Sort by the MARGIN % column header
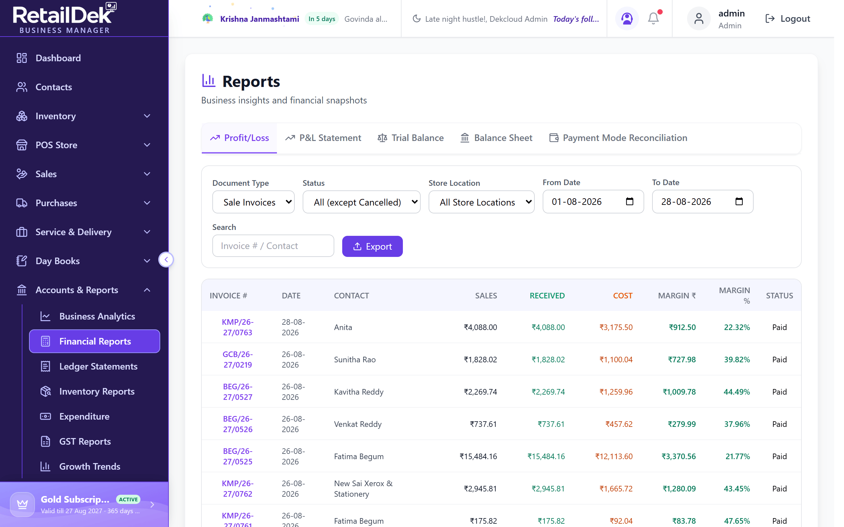The width and height of the screenshot is (844, 527). point(735,295)
